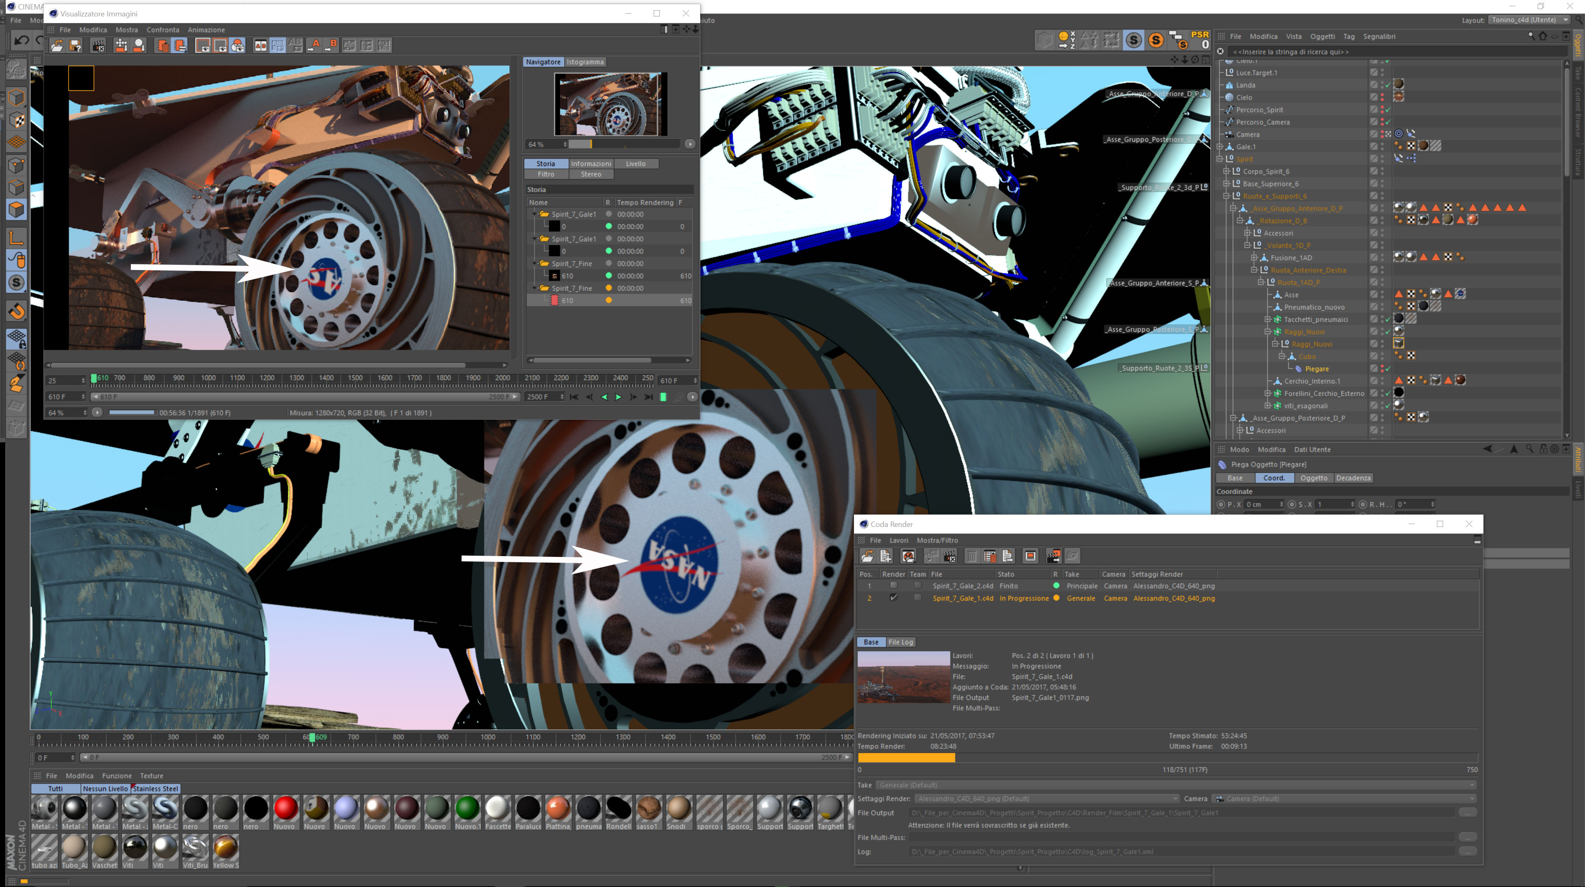Image resolution: width=1585 pixels, height=887 pixels.
Task: Click Set as A compare icon
Action: pyautogui.click(x=314, y=46)
